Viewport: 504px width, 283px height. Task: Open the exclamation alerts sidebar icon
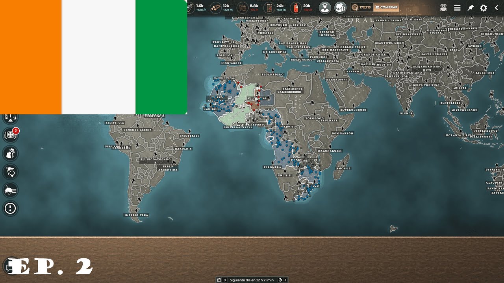tap(10, 208)
